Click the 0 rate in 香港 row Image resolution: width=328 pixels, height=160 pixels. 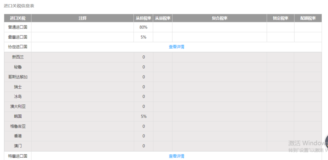(143, 136)
